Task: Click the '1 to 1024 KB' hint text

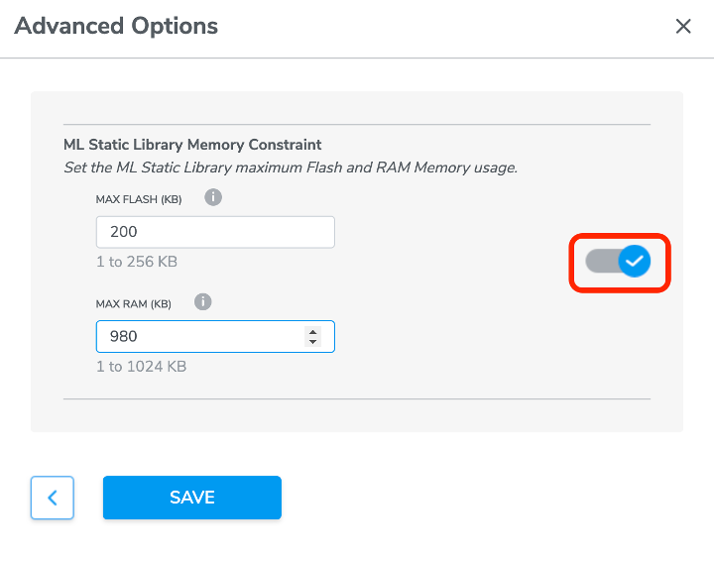Action: [141, 367]
